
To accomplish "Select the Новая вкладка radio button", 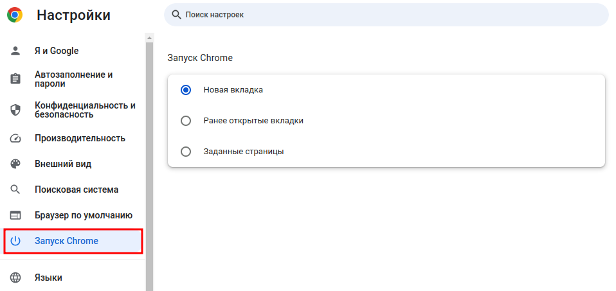I will (x=185, y=90).
